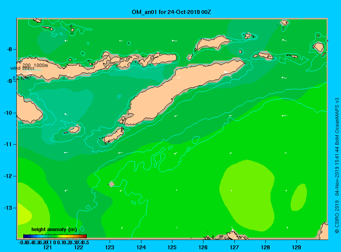Click longitude label 127
This screenshot has height=252, width=341.
click(x=234, y=247)
